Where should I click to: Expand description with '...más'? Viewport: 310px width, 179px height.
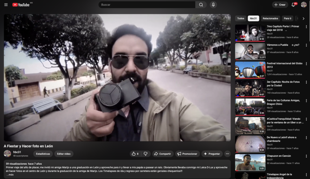click(10, 175)
